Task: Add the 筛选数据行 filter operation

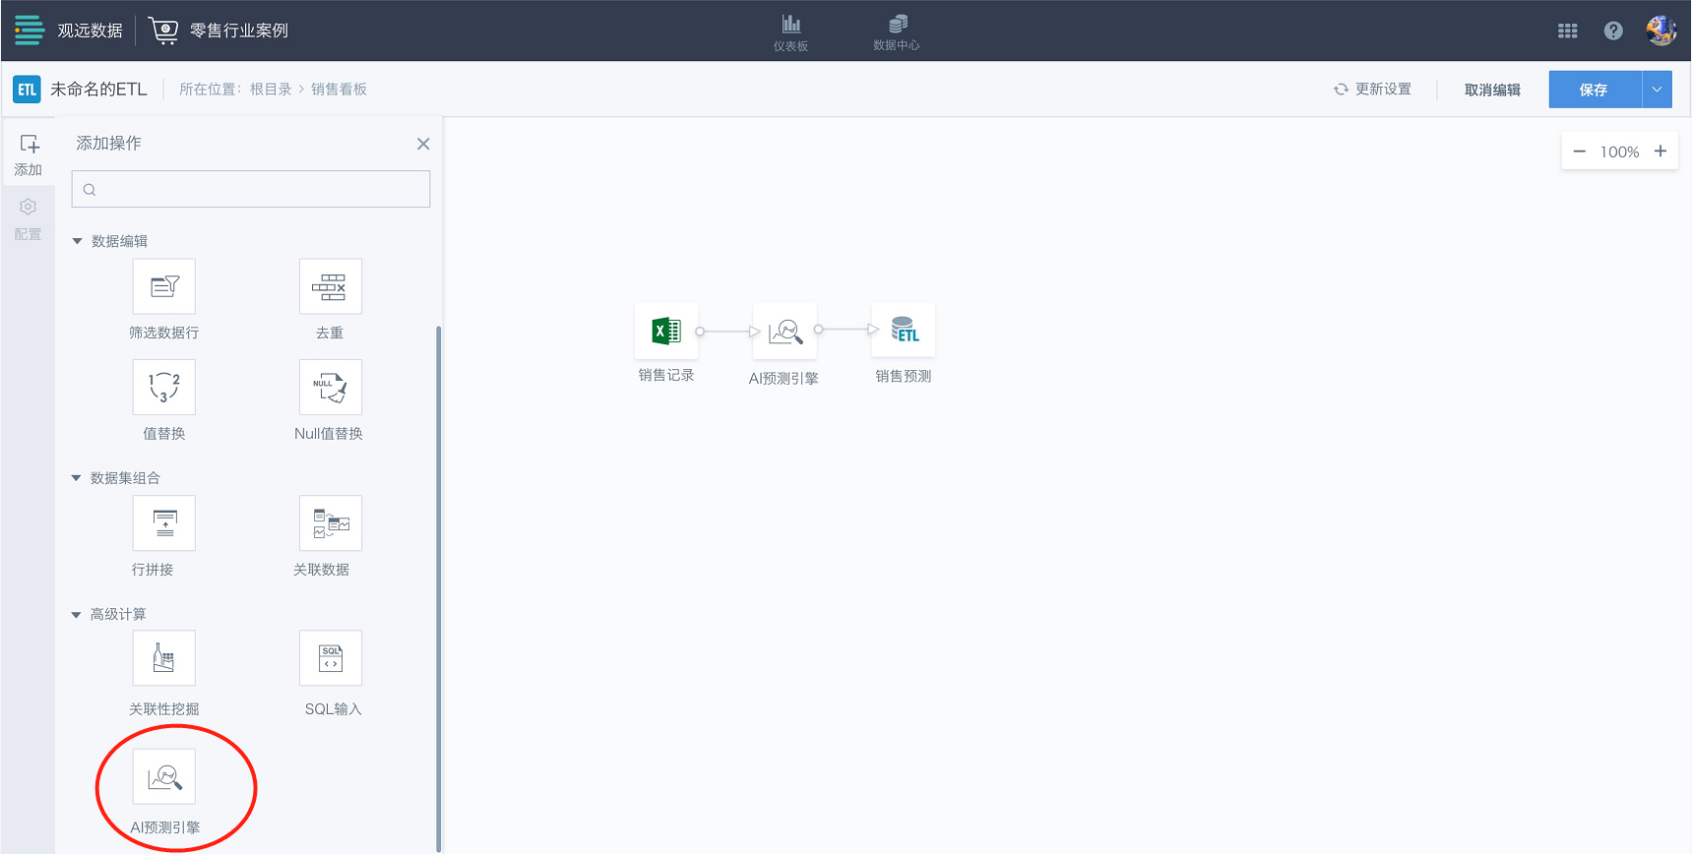Action: point(164,286)
